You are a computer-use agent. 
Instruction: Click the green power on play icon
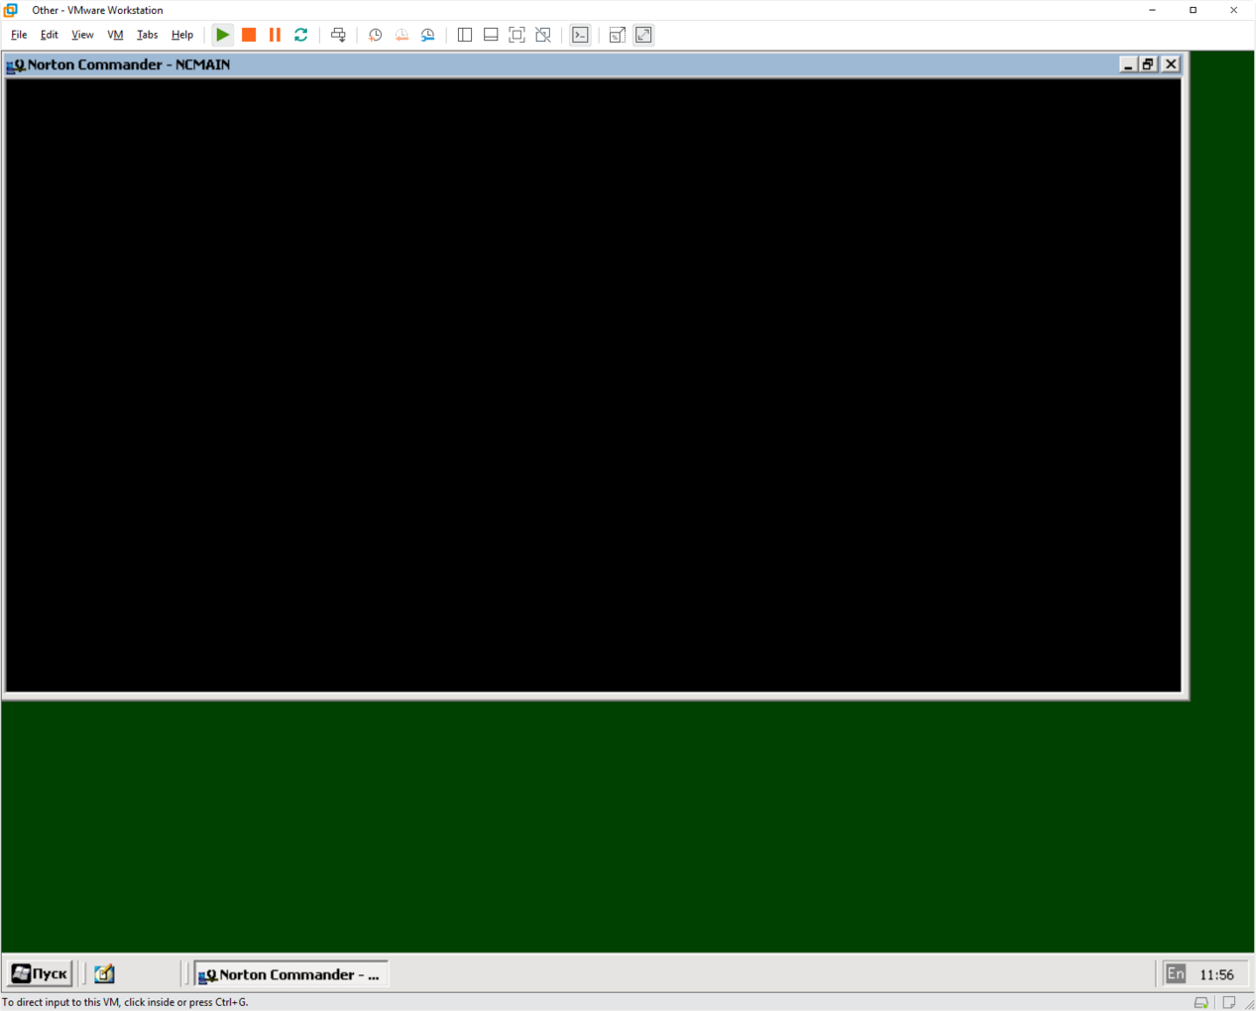pos(223,35)
